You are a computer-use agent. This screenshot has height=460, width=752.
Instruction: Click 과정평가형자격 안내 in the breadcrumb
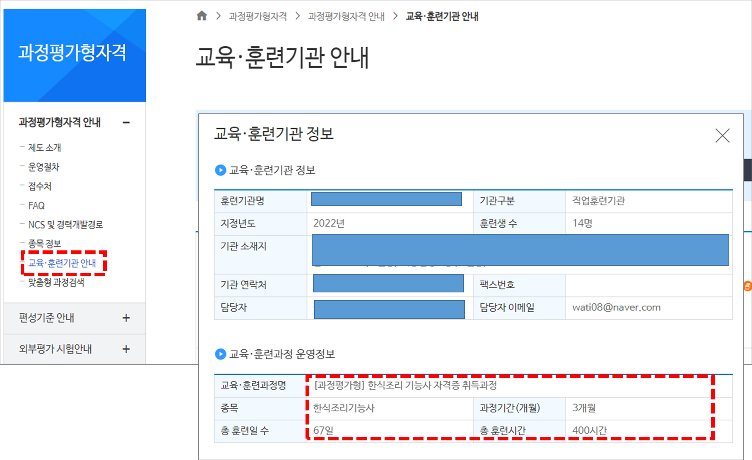pos(346,16)
